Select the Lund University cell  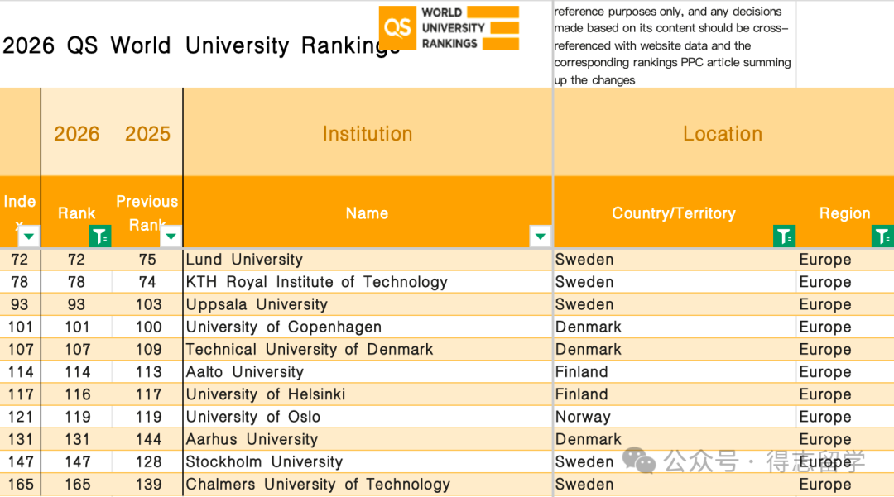[244, 260]
